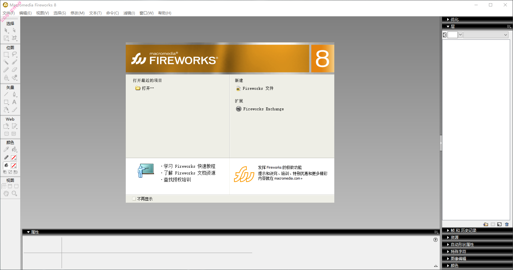Select the Crop tool
Viewport: 513px width, 270px height.
(14, 38)
